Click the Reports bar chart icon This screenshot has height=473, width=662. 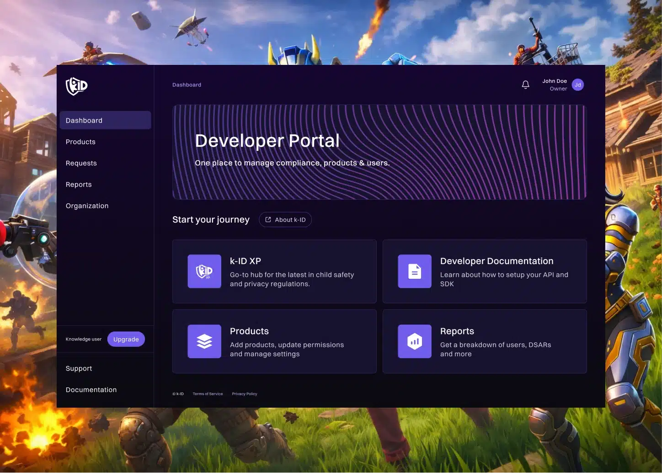point(415,341)
